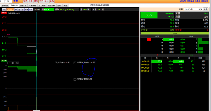Image resolution: width=211 pixels, height=111 pixels.
Task: Toggle the % percentage option
Action: click(x=16, y=10)
